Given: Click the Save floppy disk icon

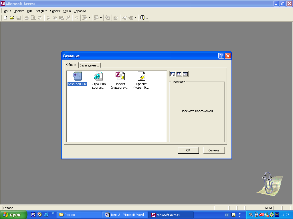Looking at the screenshot, I should (19, 18).
